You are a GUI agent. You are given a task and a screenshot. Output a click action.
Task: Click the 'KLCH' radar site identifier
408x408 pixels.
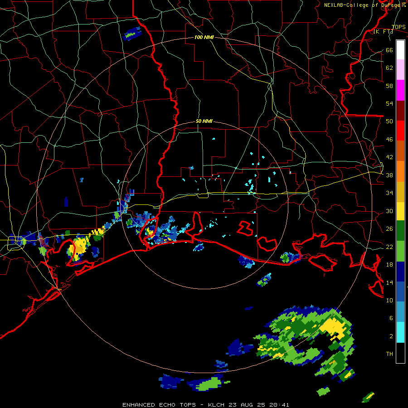click(x=217, y=405)
